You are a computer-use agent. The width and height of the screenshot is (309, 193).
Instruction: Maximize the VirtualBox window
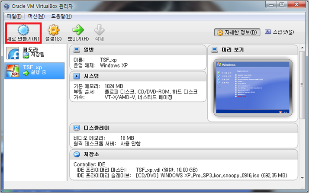click(282, 5)
